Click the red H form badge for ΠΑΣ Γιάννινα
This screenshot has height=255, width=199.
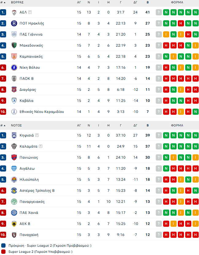click(x=188, y=34)
